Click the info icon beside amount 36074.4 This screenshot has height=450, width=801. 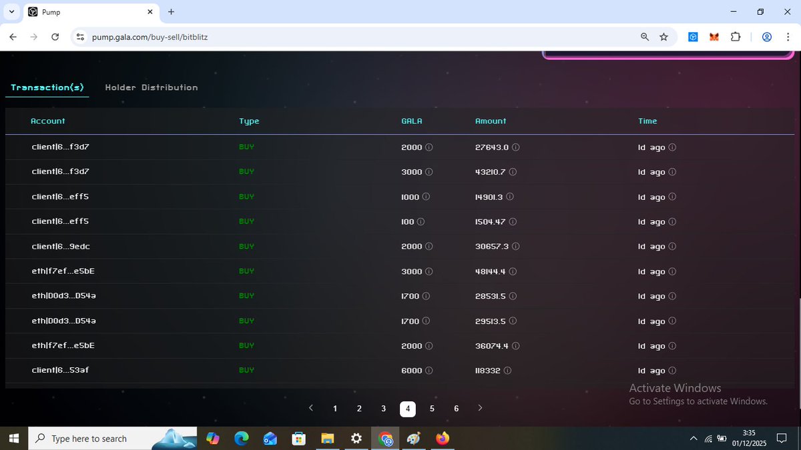(516, 346)
